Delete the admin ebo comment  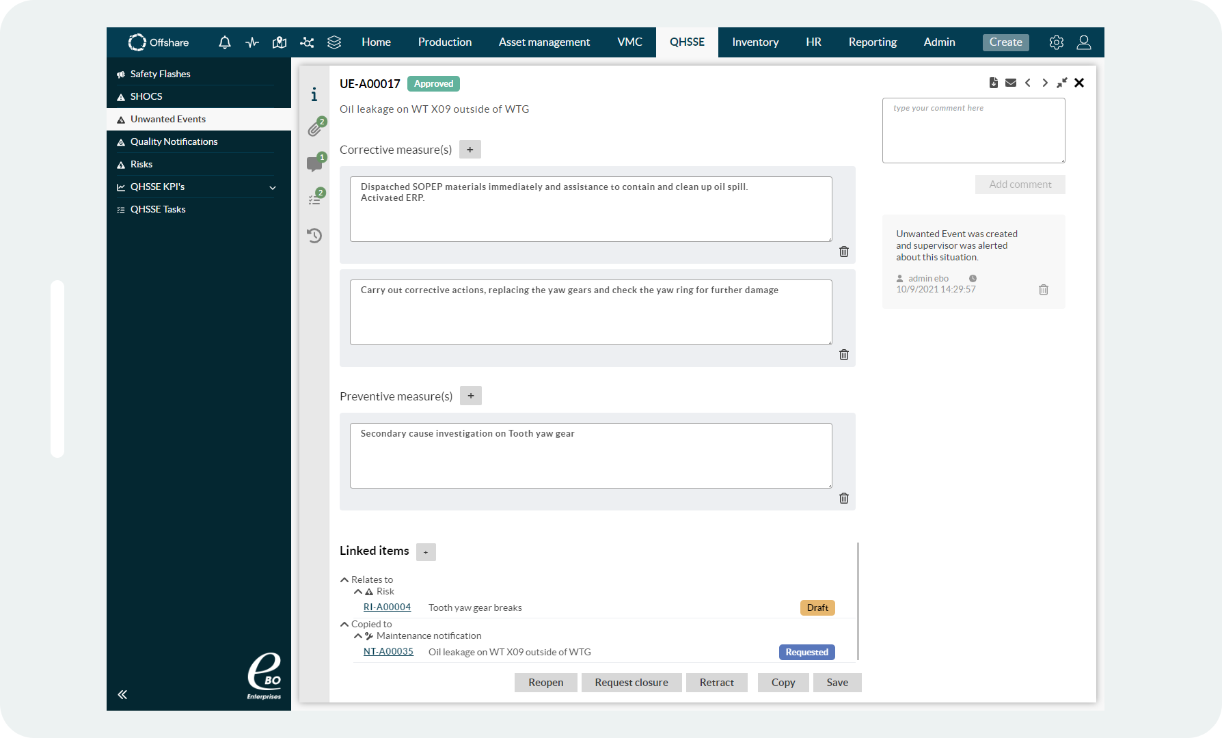point(1044,290)
